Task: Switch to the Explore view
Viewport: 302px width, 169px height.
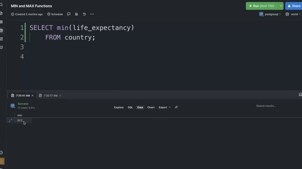Action: point(118,108)
